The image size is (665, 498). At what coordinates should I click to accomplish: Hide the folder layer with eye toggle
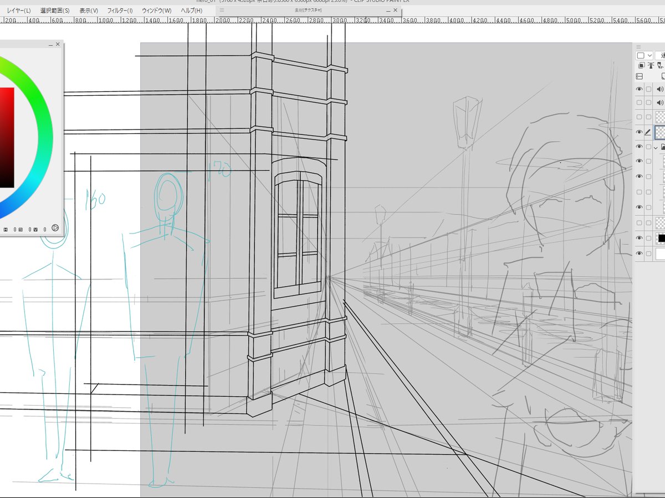(639, 147)
